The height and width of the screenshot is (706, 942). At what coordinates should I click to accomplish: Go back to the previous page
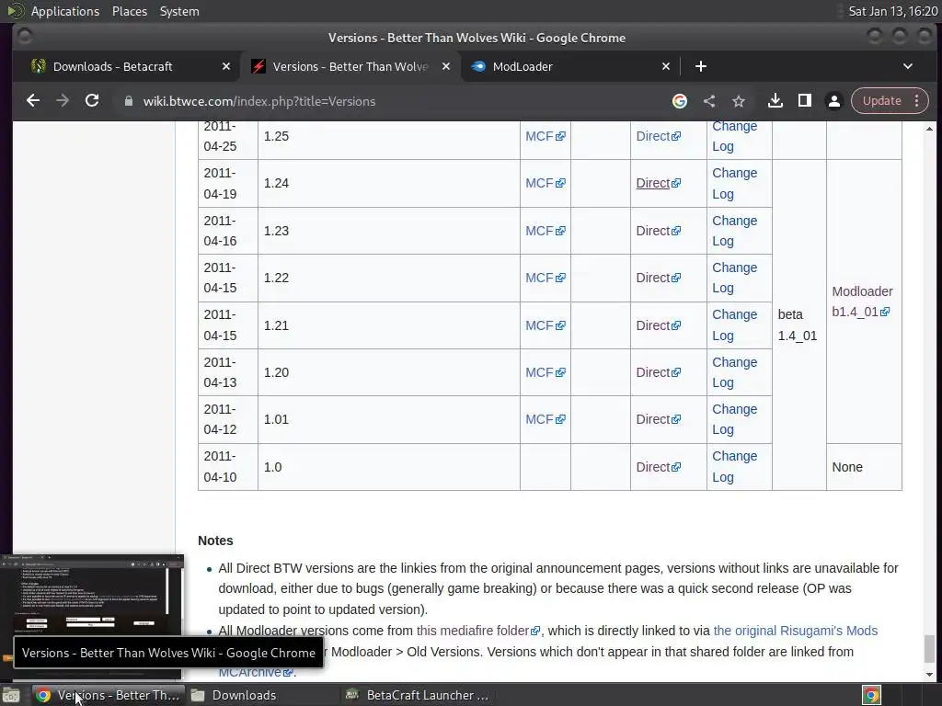pos(33,101)
